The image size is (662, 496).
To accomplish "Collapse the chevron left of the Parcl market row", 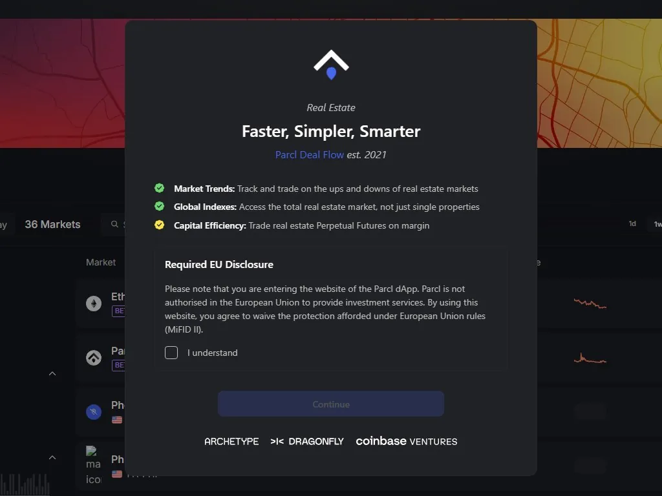I will pyautogui.click(x=52, y=374).
